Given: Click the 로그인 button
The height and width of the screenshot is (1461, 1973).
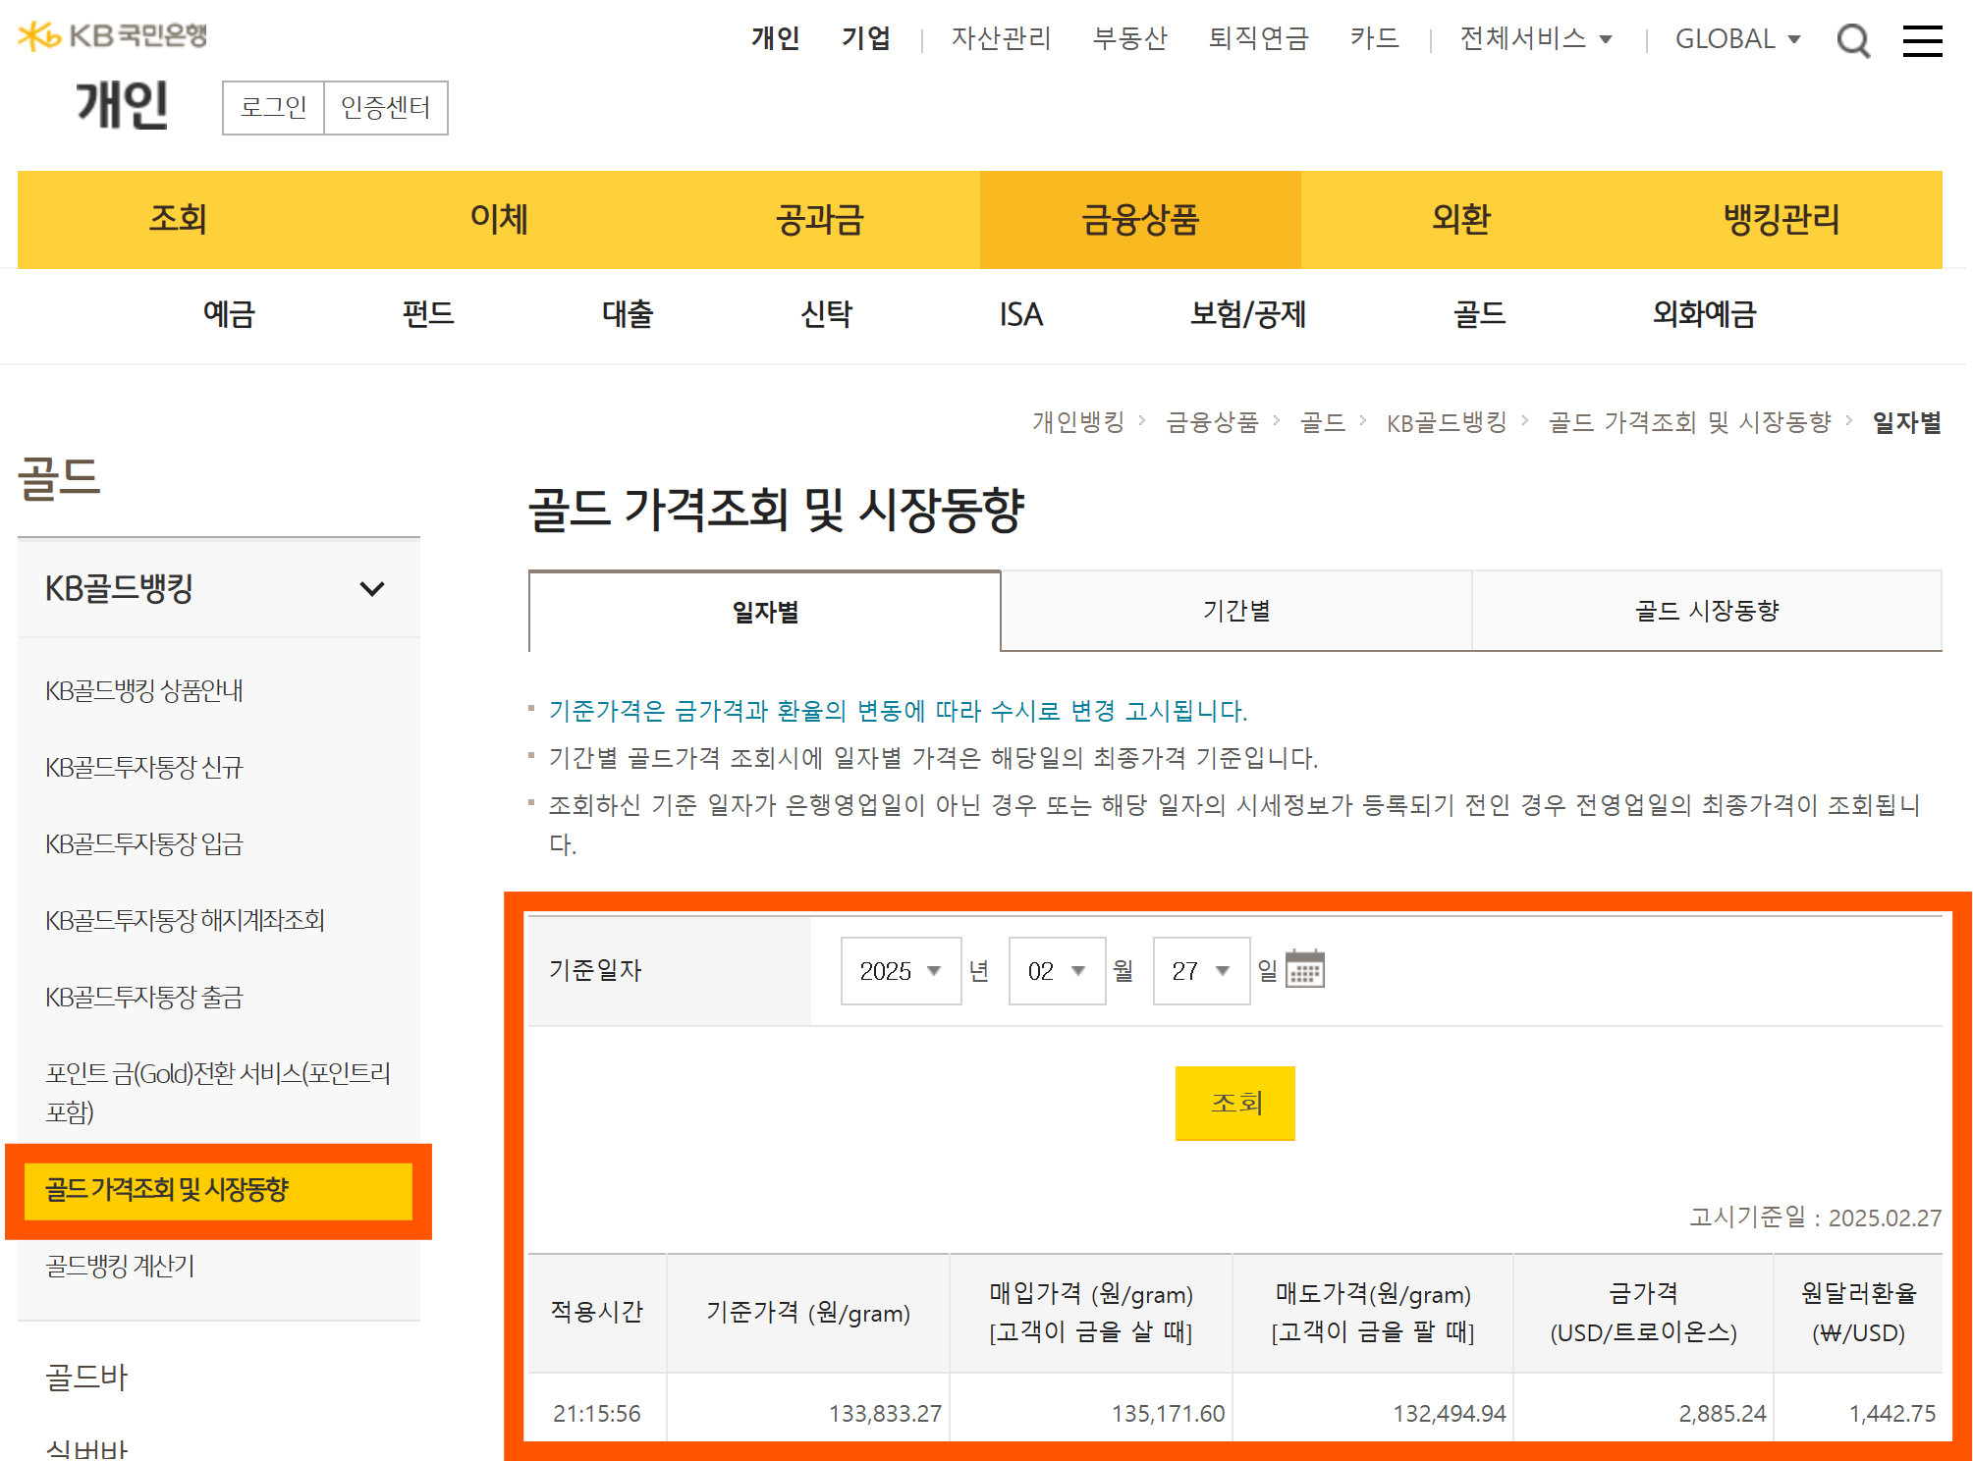Looking at the screenshot, I should click(x=273, y=107).
